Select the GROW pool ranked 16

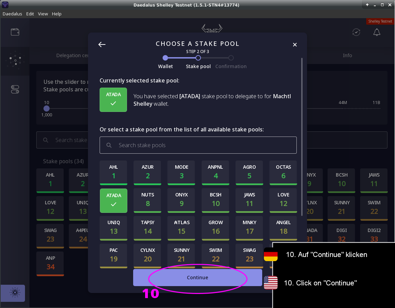215,228
